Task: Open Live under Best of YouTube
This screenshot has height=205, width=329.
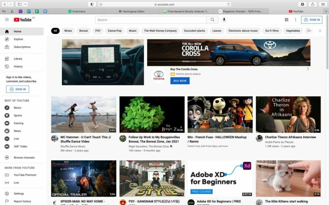Action: coord(22,139)
